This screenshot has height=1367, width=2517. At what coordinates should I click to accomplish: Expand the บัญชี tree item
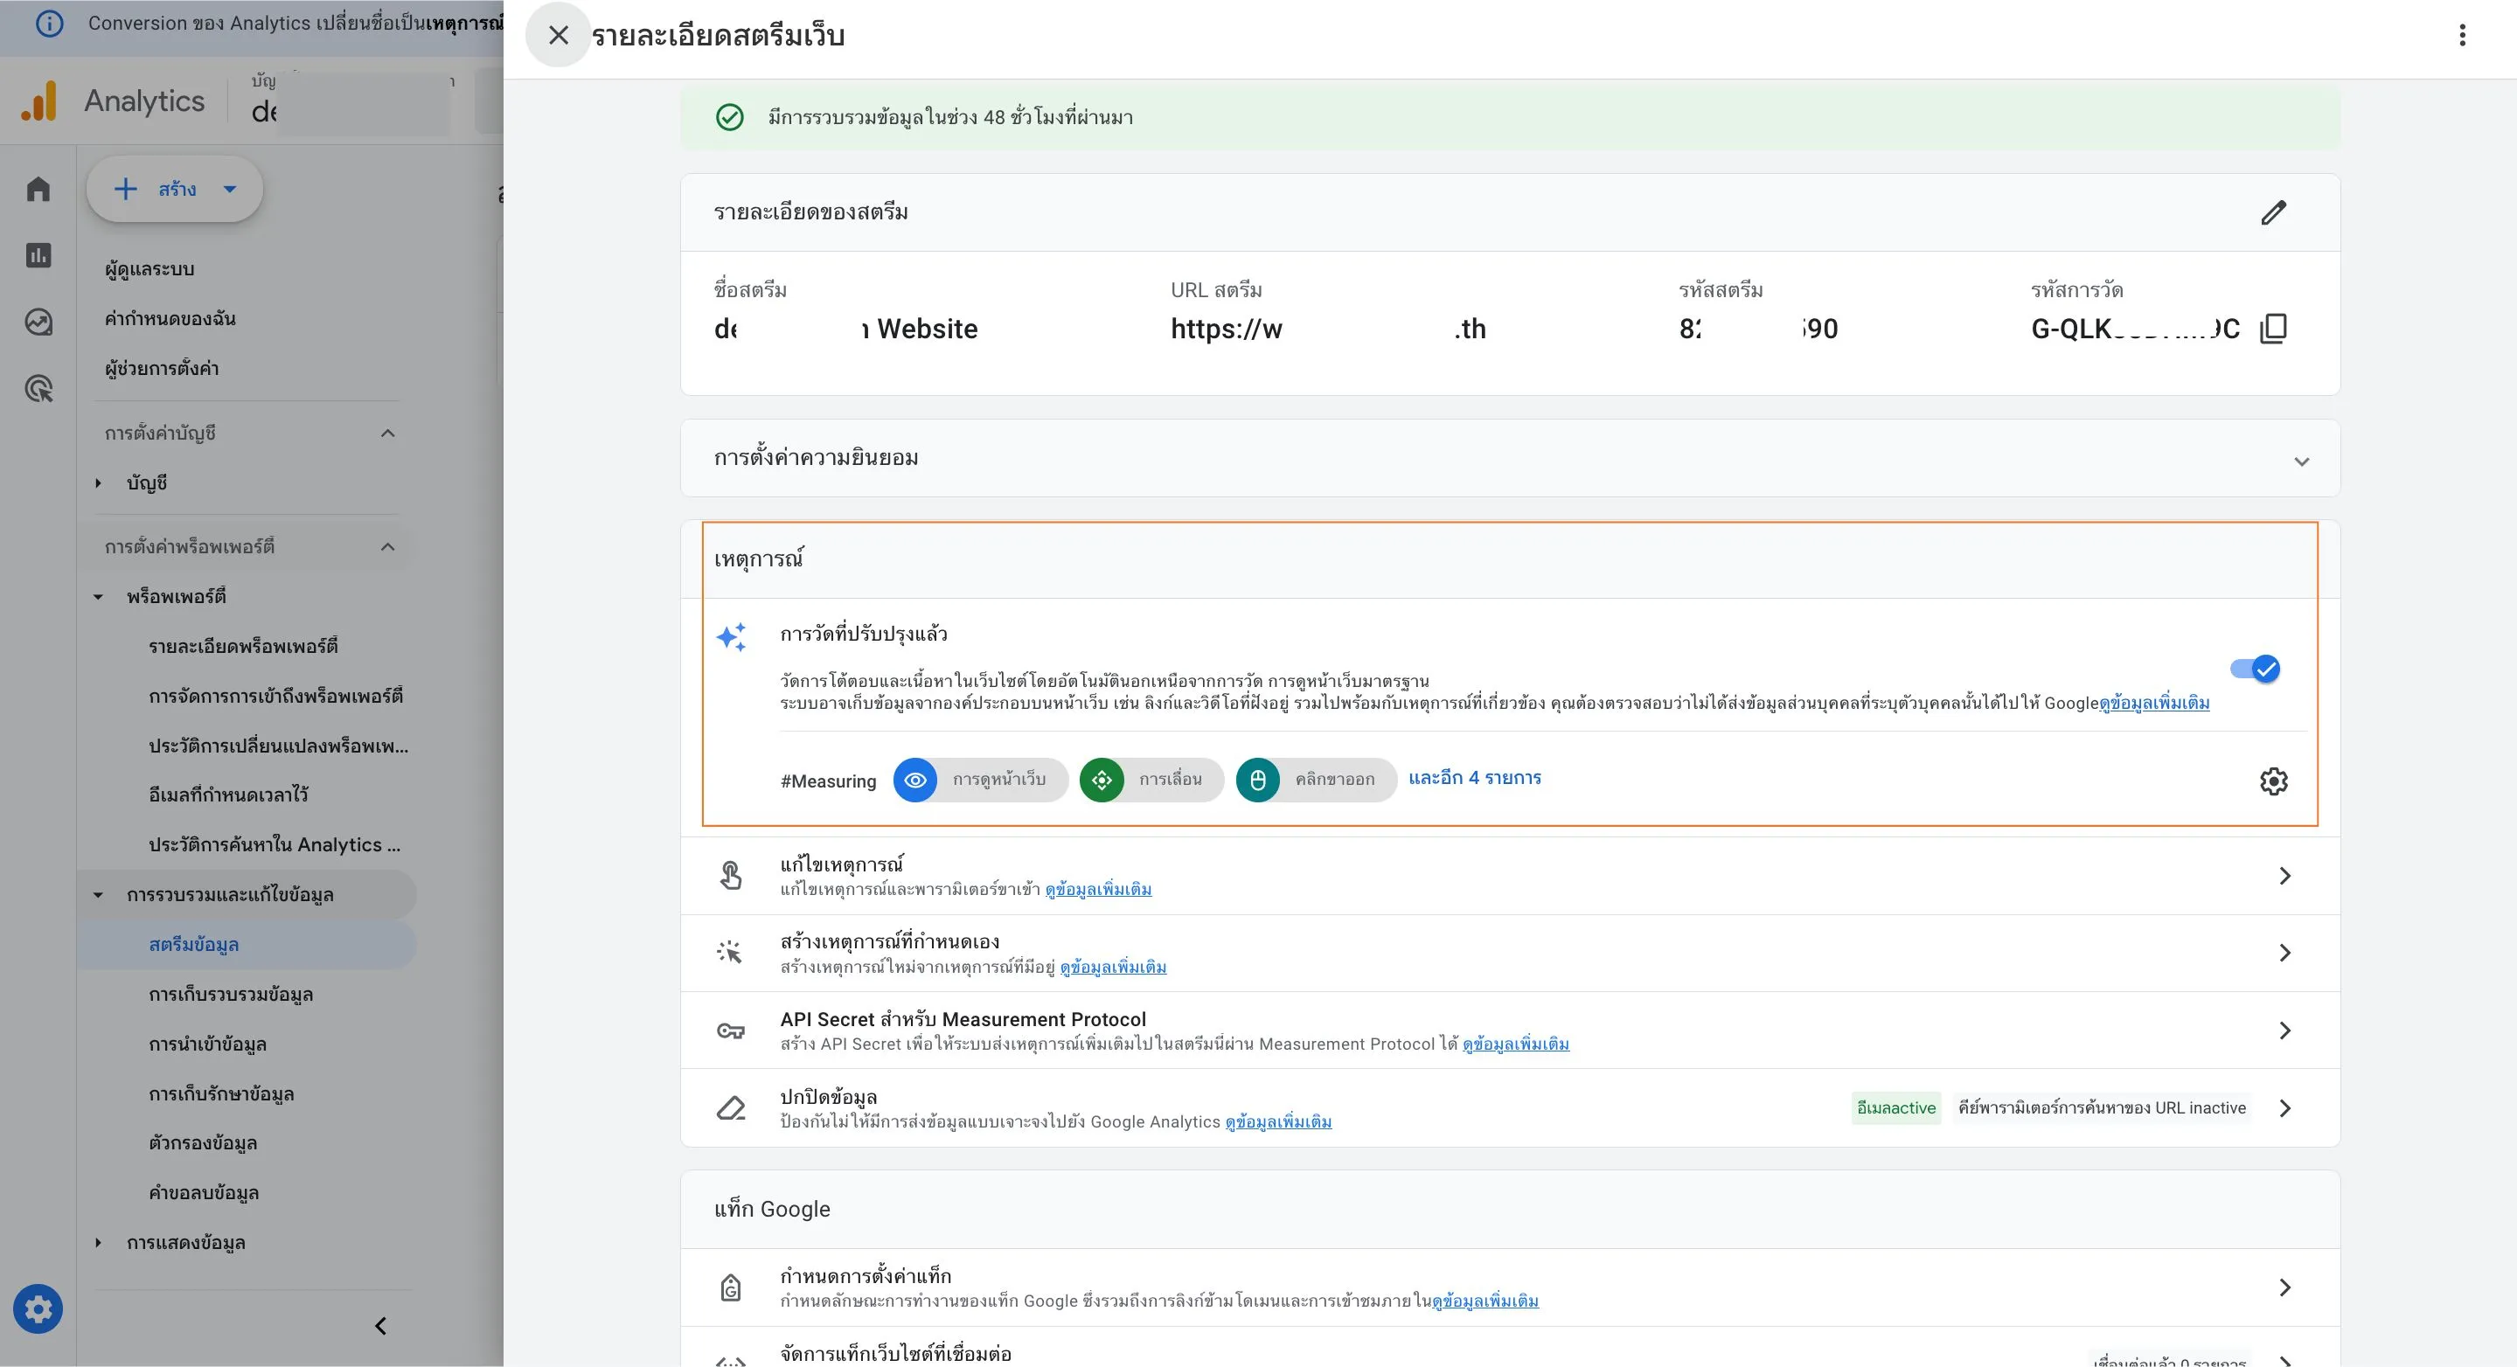point(98,482)
